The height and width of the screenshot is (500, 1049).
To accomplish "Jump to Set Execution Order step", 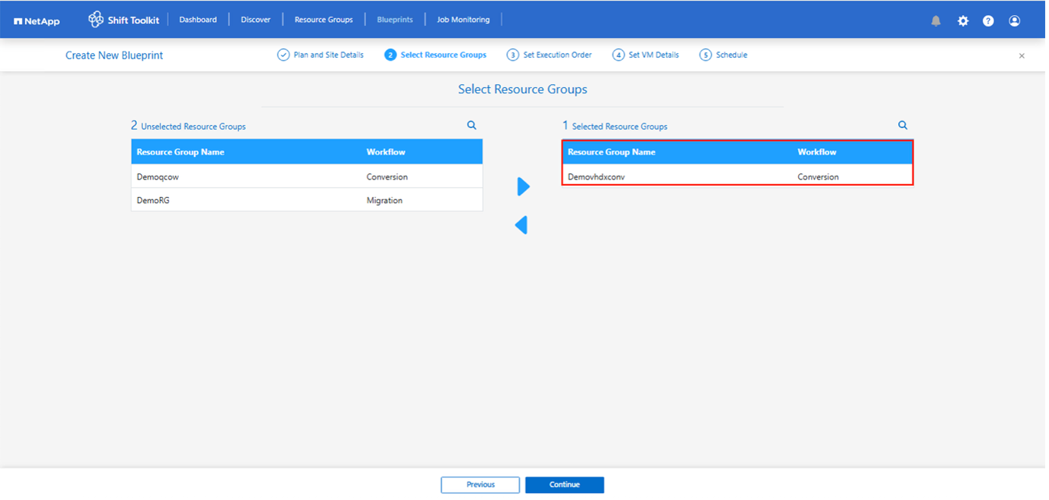I will (x=550, y=55).
